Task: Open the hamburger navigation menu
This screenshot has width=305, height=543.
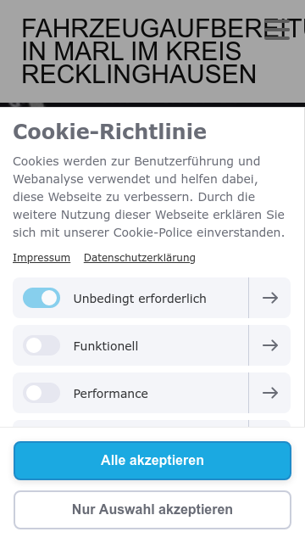Action: click(x=277, y=30)
